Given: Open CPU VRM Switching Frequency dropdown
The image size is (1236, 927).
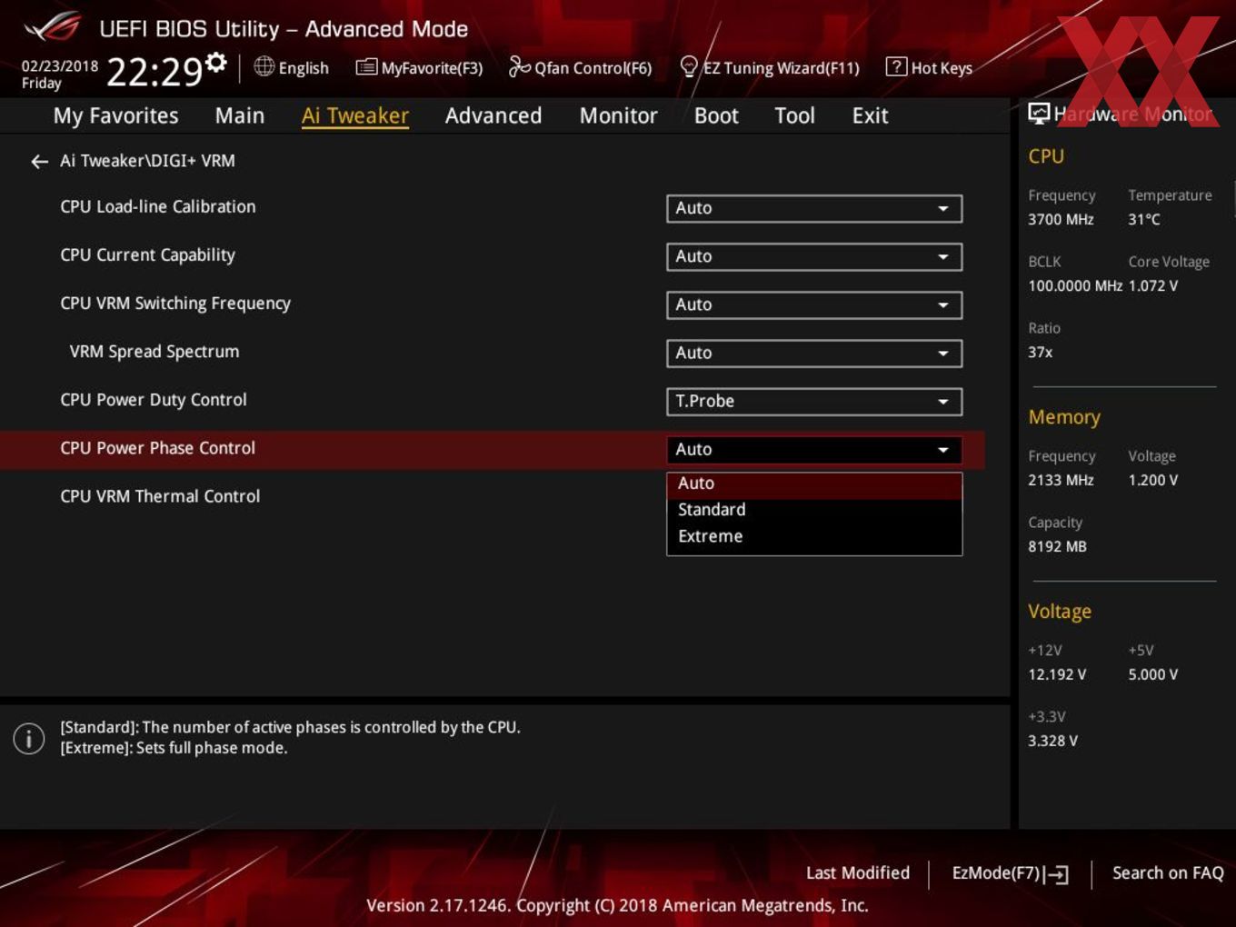Looking at the screenshot, I should click(814, 304).
